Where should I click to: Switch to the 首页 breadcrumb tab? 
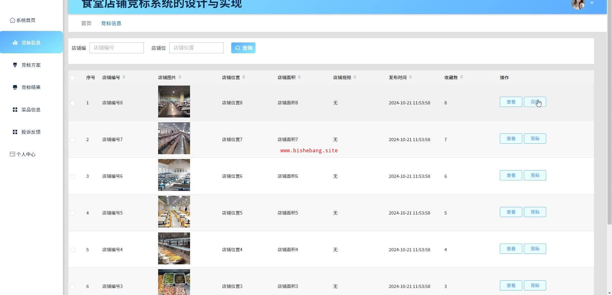point(86,23)
